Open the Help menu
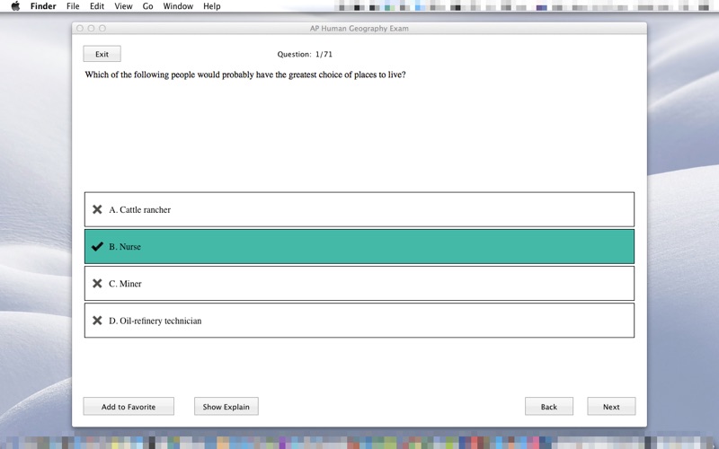This screenshot has width=719, height=449. (x=212, y=6)
